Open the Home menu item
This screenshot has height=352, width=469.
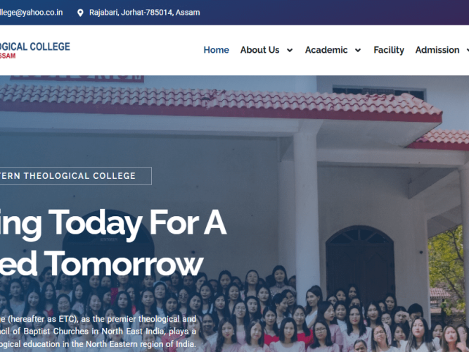click(x=217, y=50)
